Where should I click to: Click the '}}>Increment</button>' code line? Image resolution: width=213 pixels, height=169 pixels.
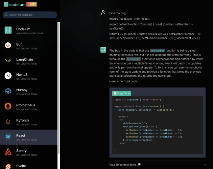[138, 140]
